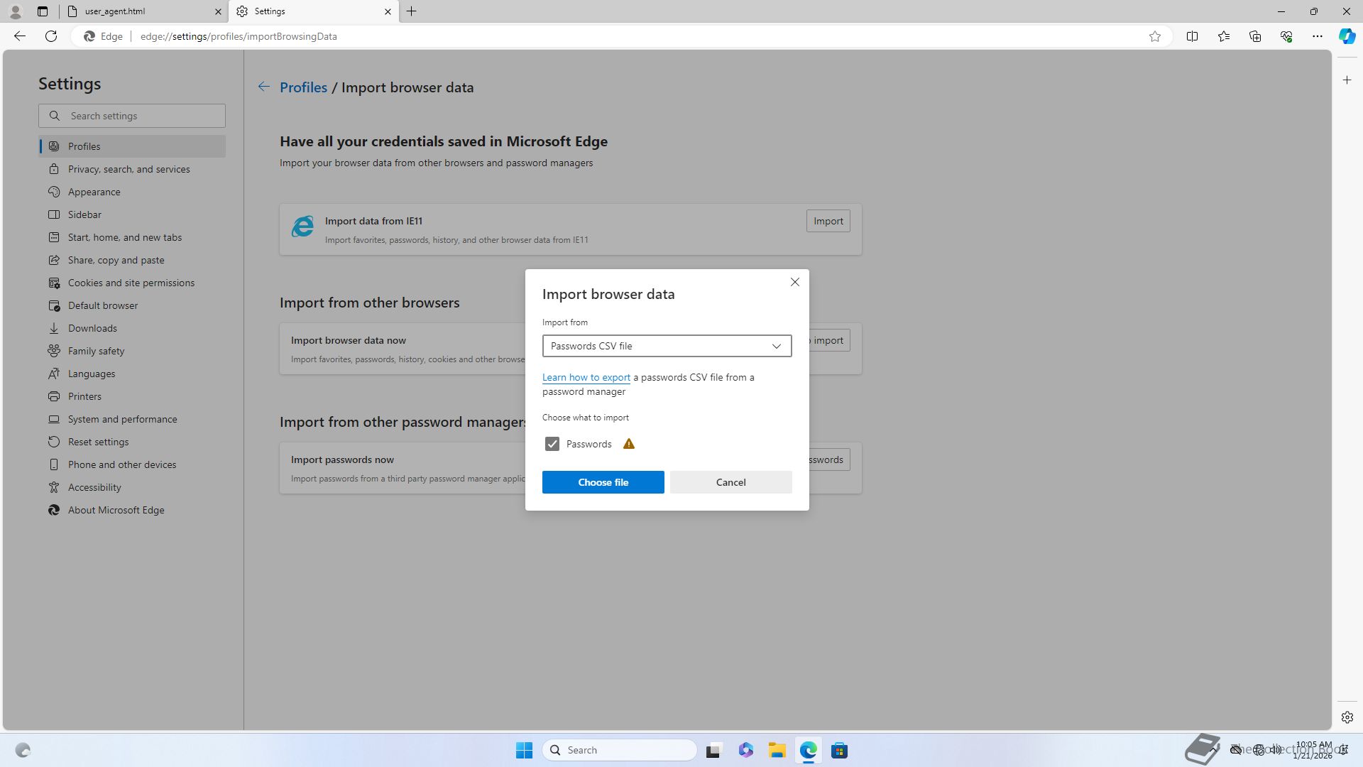Open the Favorites toolbar icon
Image resolution: width=1363 pixels, height=767 pixels.
coord(1223,36)
